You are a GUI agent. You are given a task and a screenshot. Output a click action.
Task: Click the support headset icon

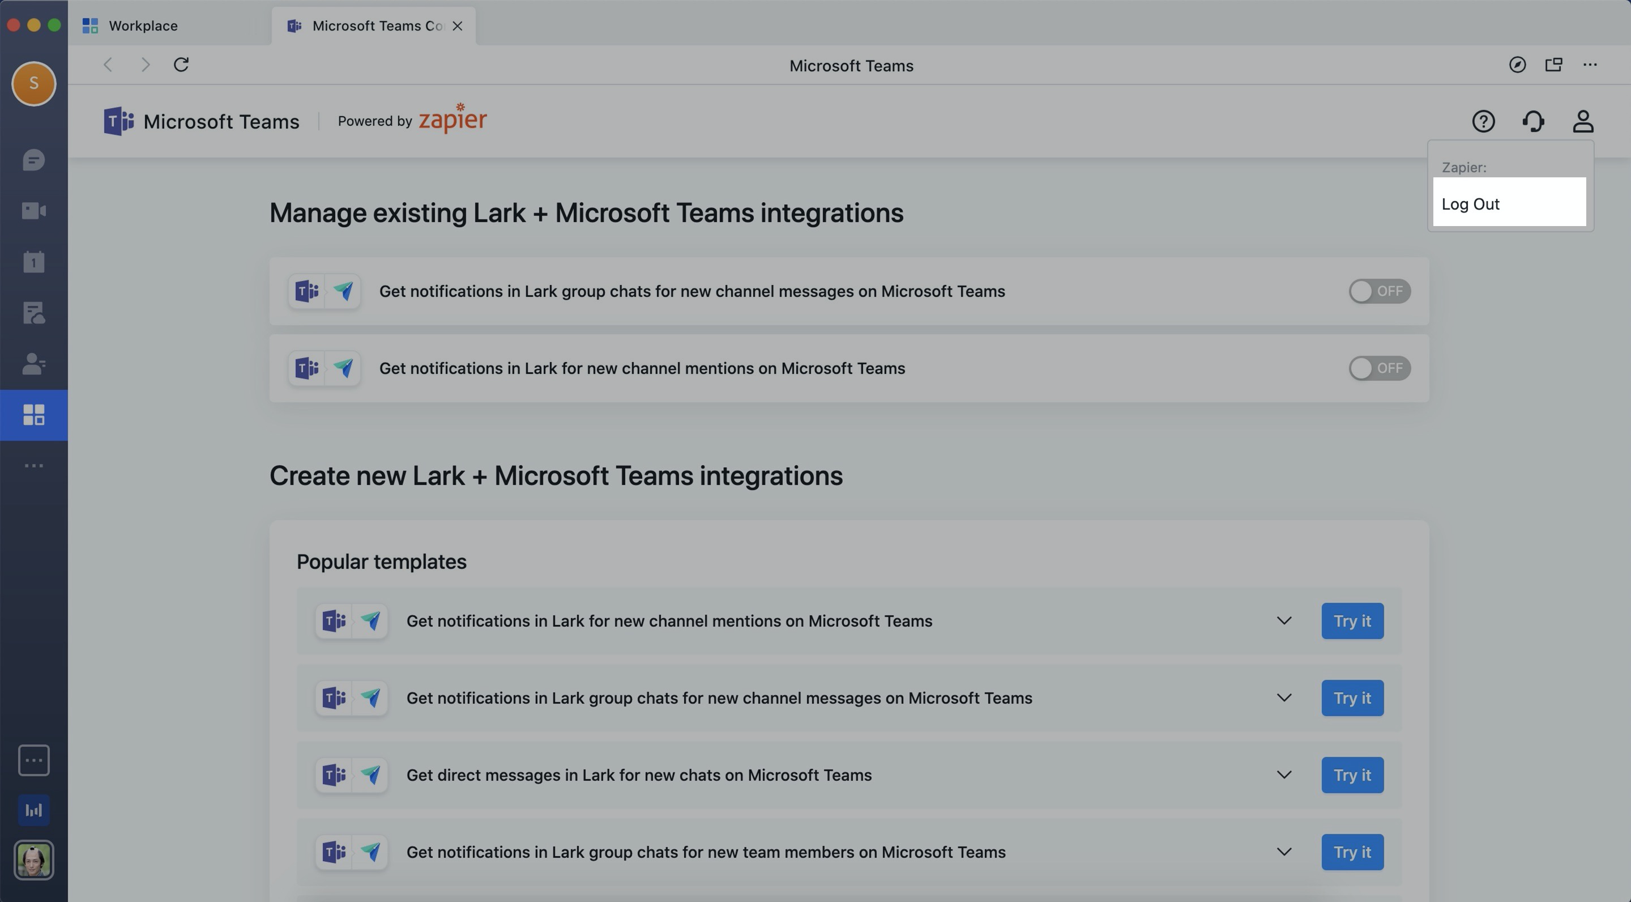[x=1534, y=120]
